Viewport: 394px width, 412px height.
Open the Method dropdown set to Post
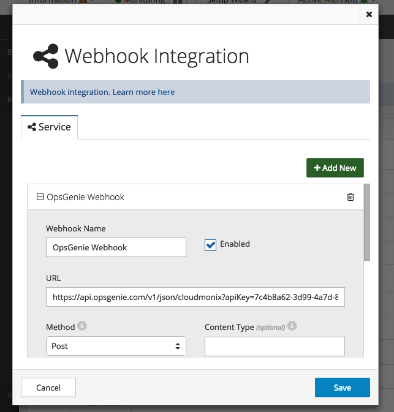(116, 346)
